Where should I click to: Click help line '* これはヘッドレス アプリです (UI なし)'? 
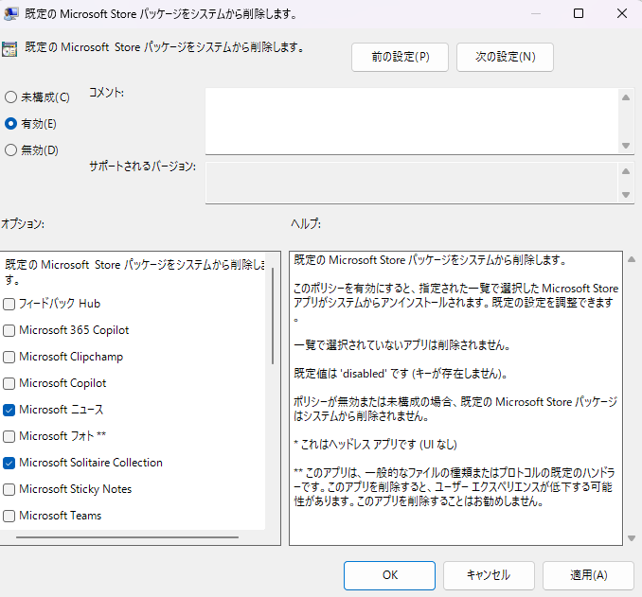coord(376,444)
